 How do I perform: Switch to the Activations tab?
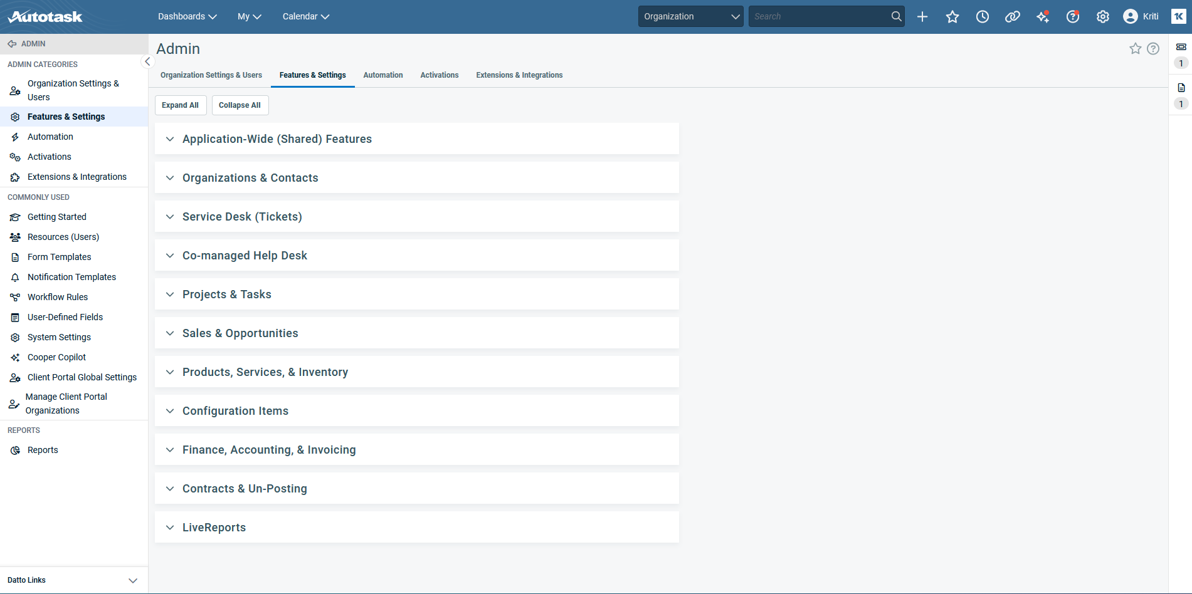pos(440,75)
